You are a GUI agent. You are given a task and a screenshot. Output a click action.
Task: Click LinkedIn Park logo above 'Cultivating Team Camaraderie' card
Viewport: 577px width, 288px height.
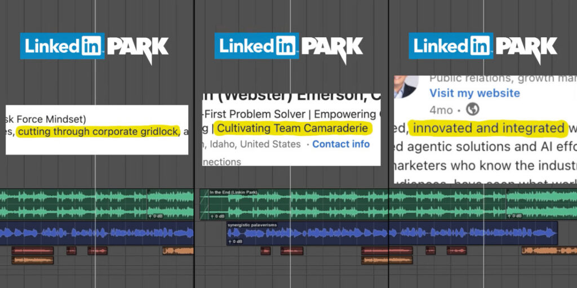[289, 48]
